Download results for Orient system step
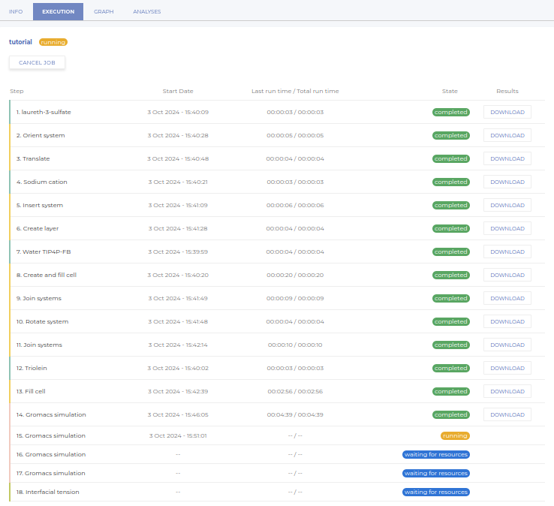This screenshot has height=506, width=554. [507, 135]
